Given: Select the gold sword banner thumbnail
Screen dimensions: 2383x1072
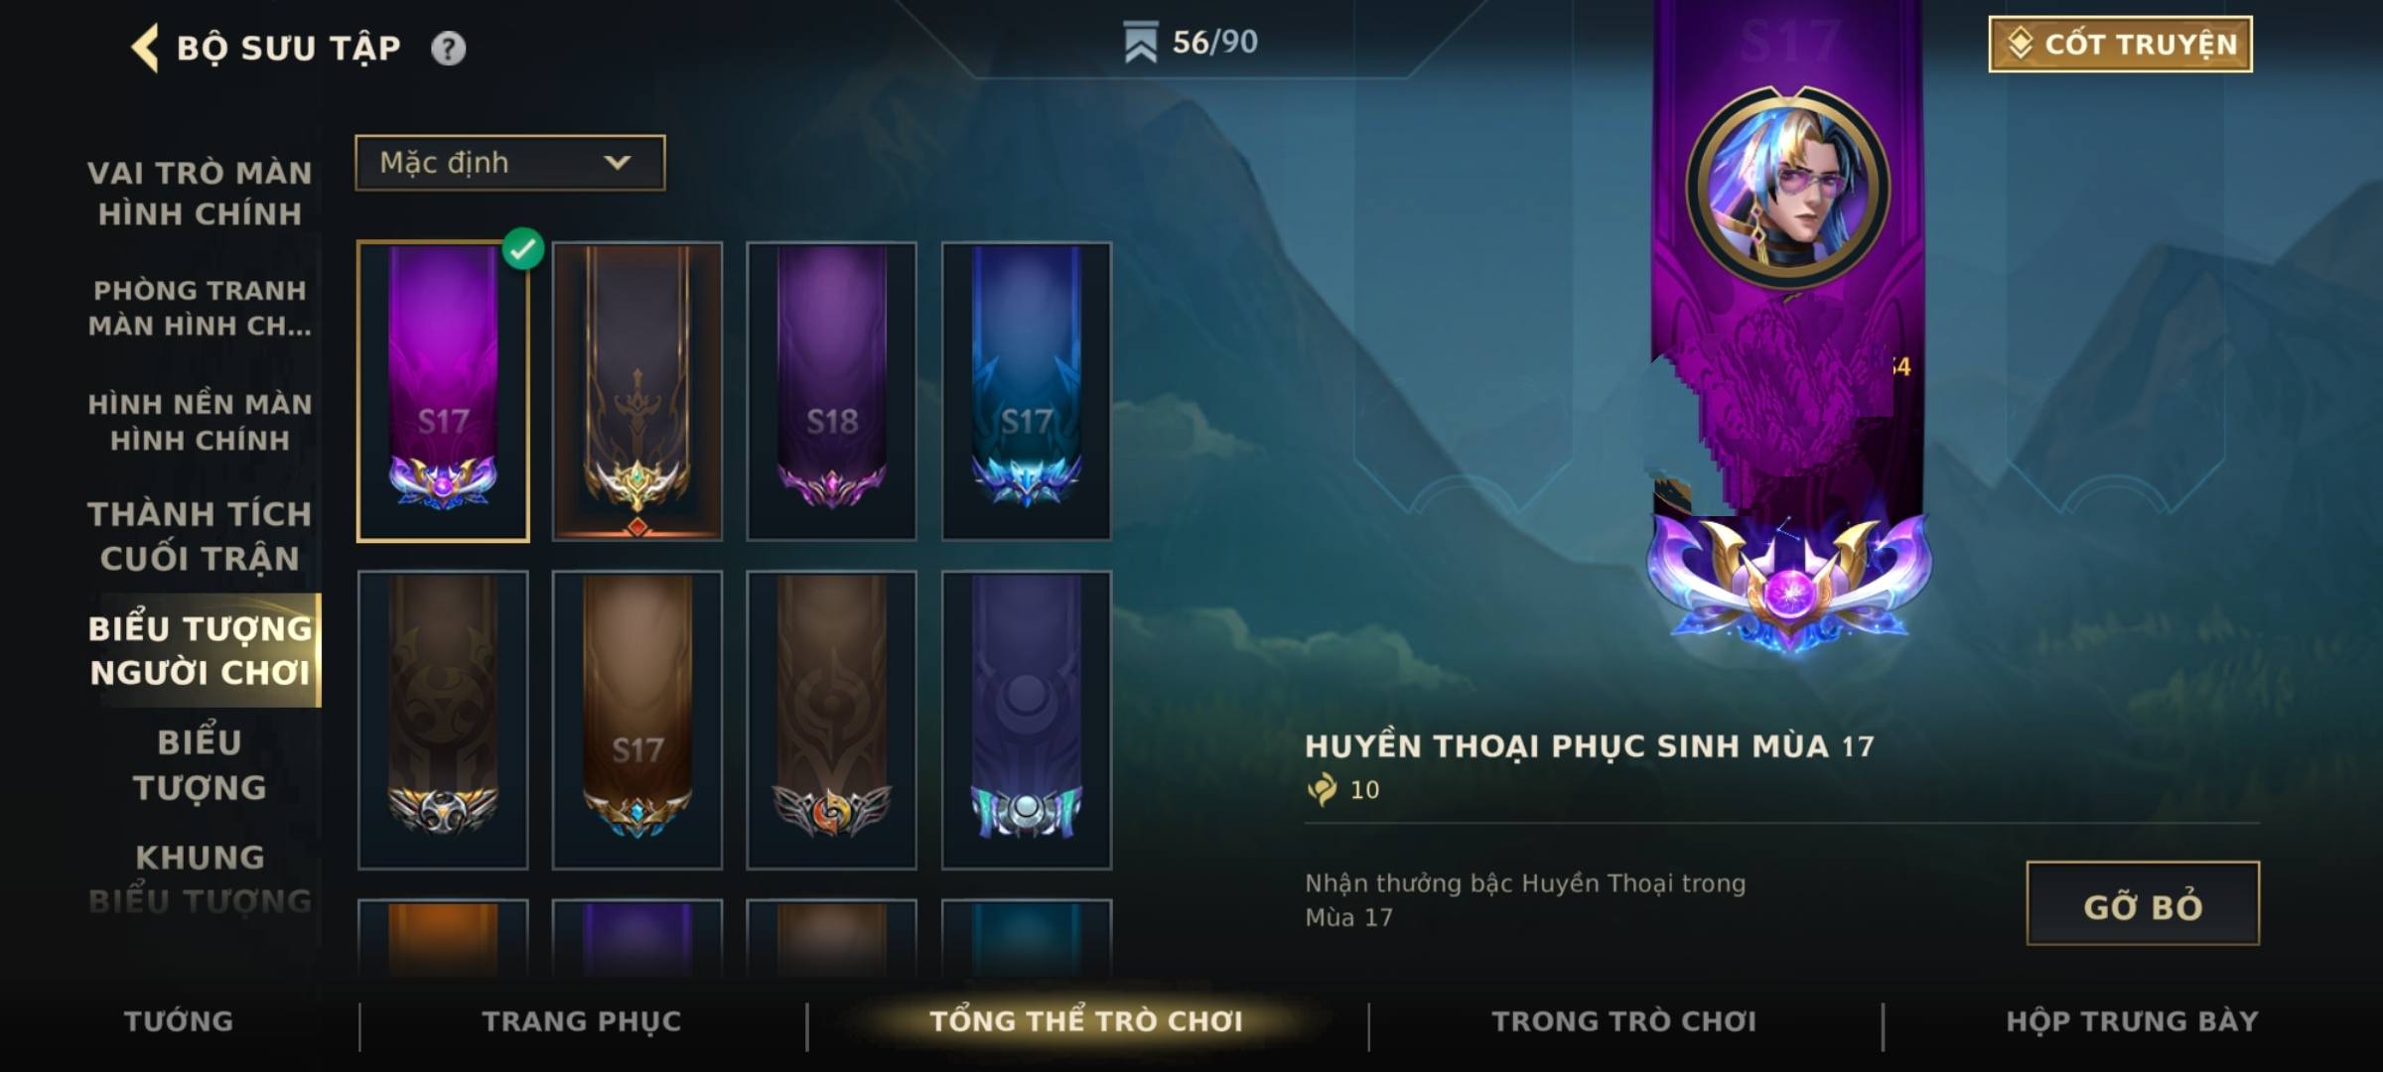Looking at the screenshot, I should click(x=636, y=391).
